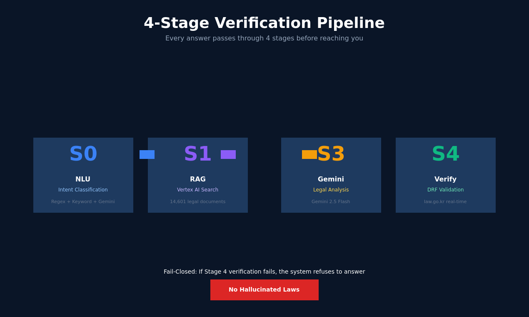Image resolution: width=529 pixels, height=317 pixels.
Task: Click the 4-Stage Verification Pipeline heading
Action: click(x=264, y=23)
